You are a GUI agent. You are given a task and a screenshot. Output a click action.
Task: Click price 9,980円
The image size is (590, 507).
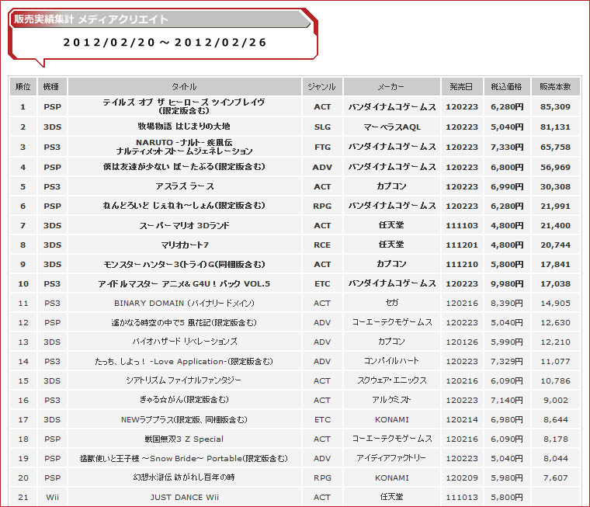(507, 284)
